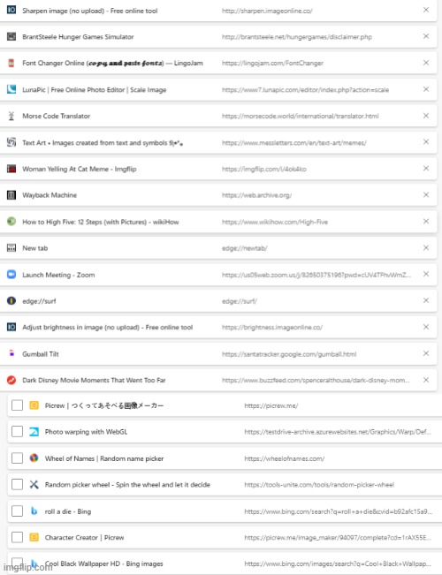Screen dimensions: 442x575
Task: Click the How to High Five wikiHow favicon
Action: click(11, 221)
